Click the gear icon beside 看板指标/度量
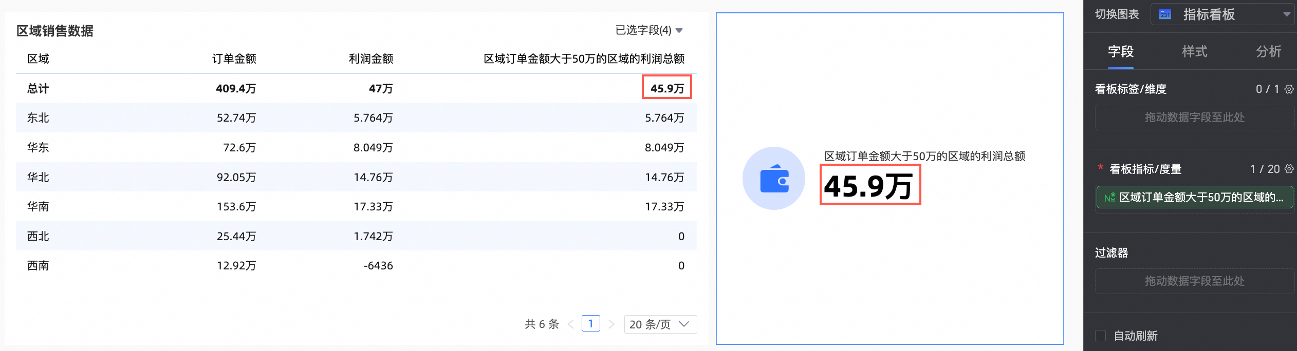This screenshot has height=351, width=1297. pos(1289,169)
